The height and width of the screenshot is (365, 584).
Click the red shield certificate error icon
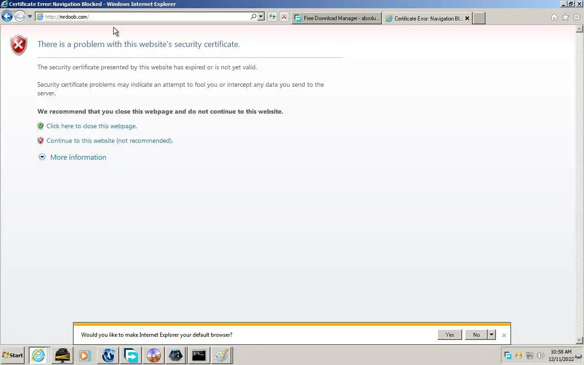click(19, 45)
